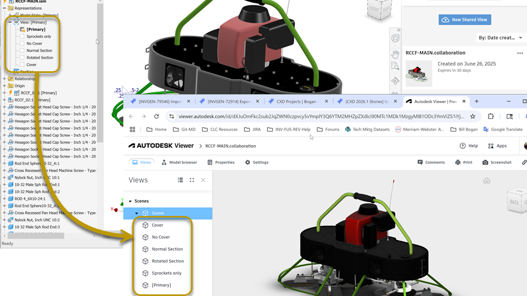The height and width of the screenshot is (296, 527).
Task: Open the CLC Resources bookmark folder
Action: pos(220,129)
